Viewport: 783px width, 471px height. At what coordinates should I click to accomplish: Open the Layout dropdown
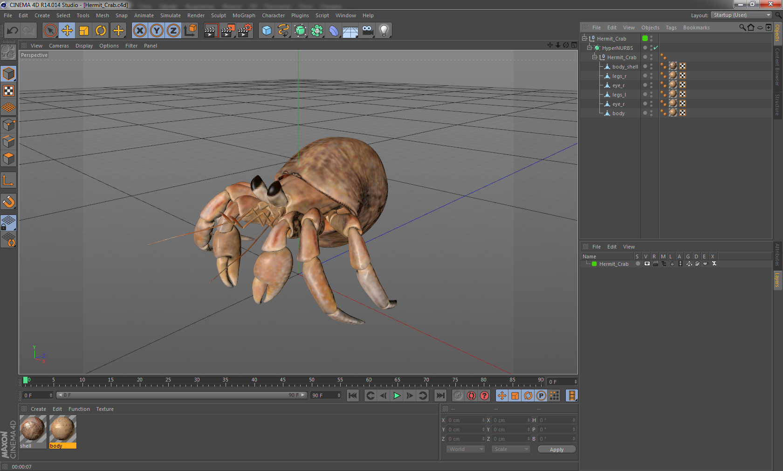(742, 15)
